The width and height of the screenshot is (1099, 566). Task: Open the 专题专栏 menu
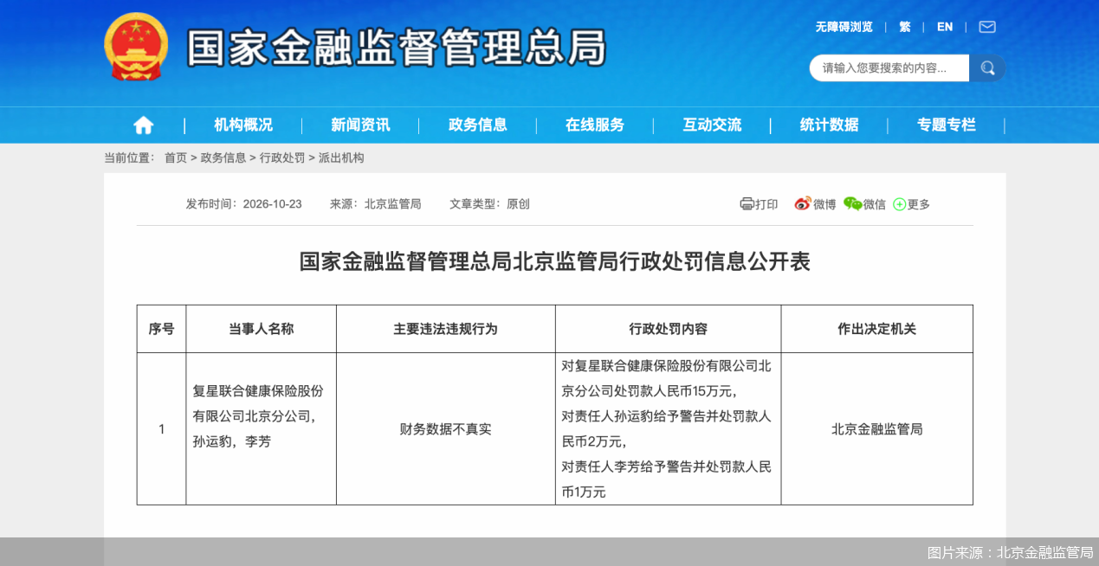(947, 125)
